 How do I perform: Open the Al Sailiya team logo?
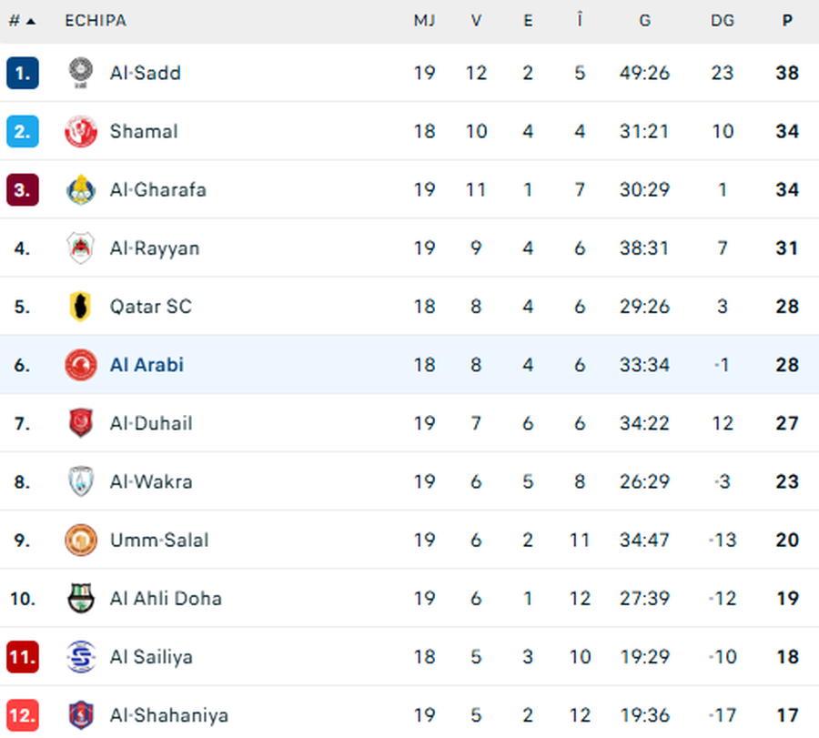pyautogui.click(x=81, y=656)
